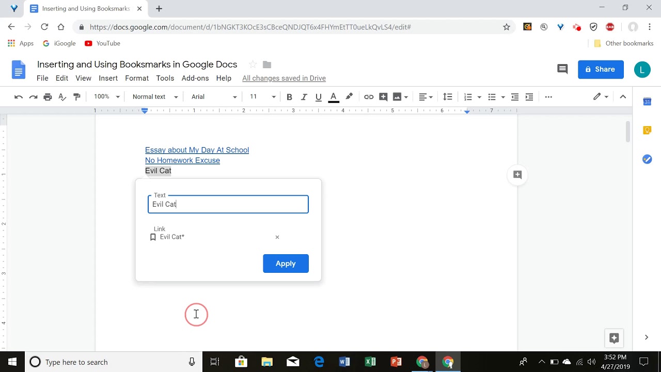Viewport: 661px width, 372px height.
Task: Click the Add comment toolbar icon
Action: click(383, 97)
